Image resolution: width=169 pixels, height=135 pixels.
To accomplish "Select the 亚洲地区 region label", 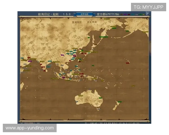I will pyautogui.click(x=76, y=21).
